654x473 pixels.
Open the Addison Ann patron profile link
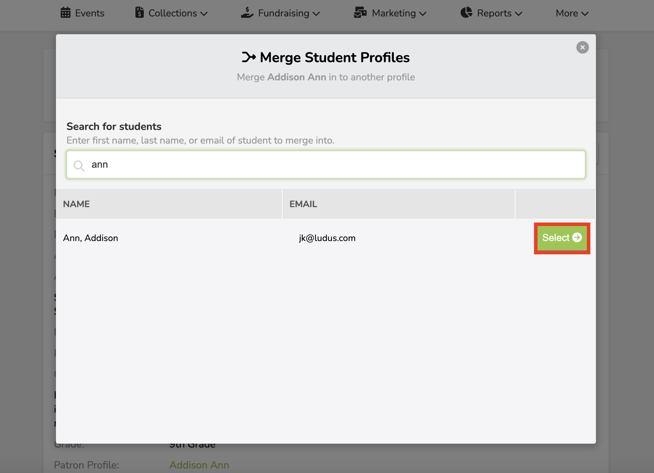tap(199, 465)
